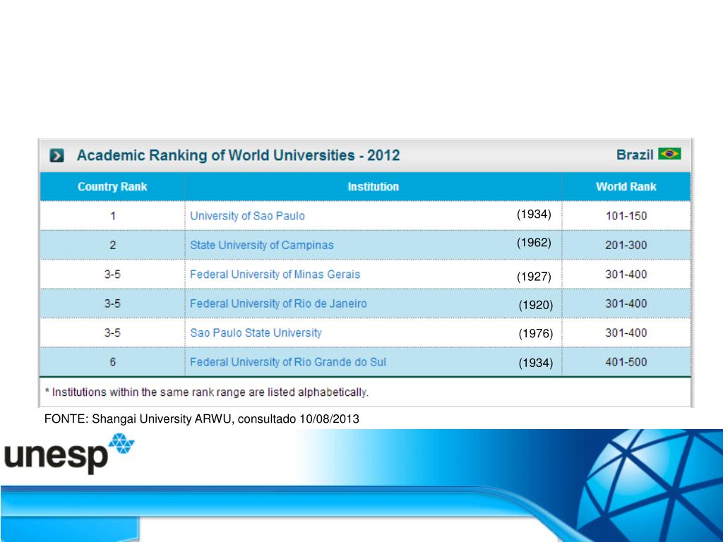Screen dimensions: 723x542
Task: Click country rank 1 cell
Action: tap(112, 216)
